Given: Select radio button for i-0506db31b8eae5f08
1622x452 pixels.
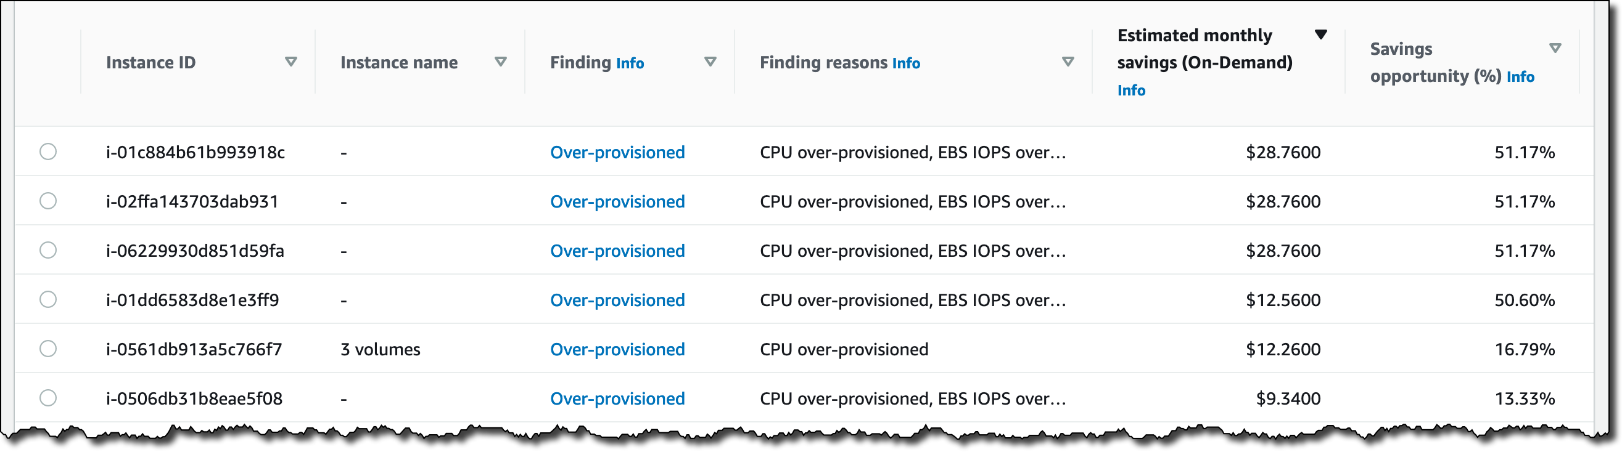Looking at the screenshot, I should point(48,398).
